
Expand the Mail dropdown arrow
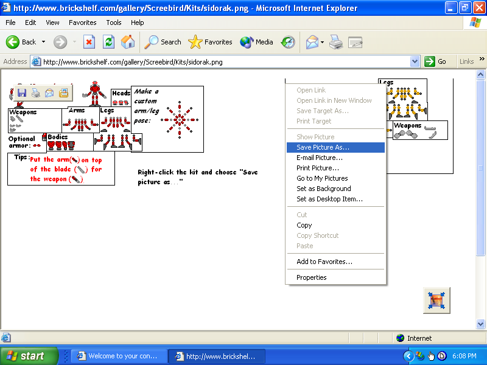click(x=322, y=42)
